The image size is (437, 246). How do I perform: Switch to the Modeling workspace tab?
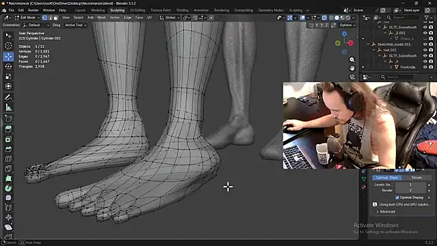click(x=98, y=10)
